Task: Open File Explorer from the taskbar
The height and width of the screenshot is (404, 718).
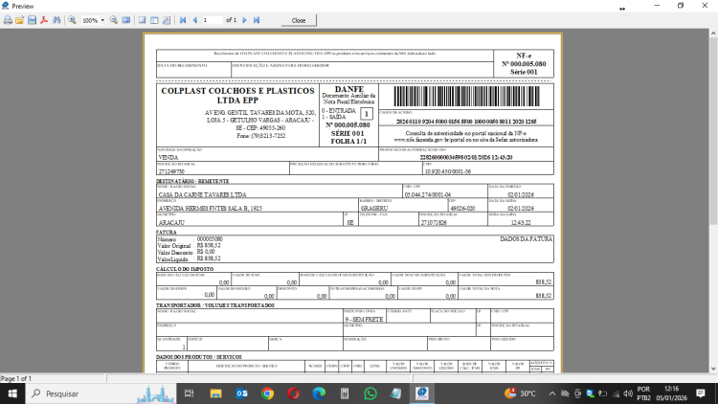Action: pyautogui.click(x=215, y=393)
